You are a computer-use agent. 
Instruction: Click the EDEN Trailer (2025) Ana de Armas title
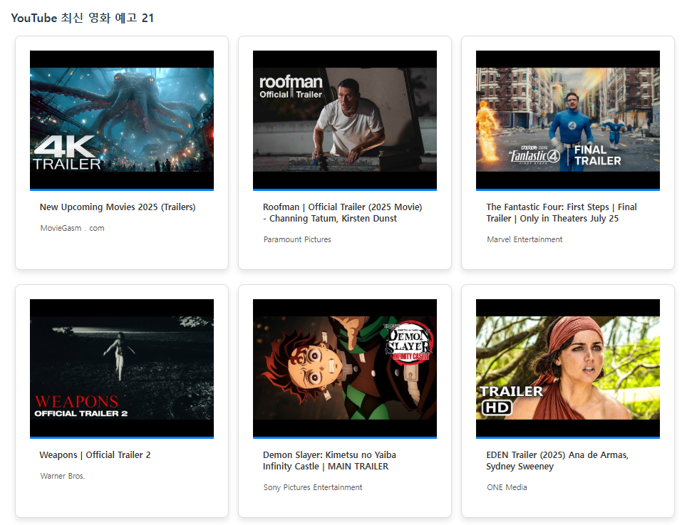(557, 461)
